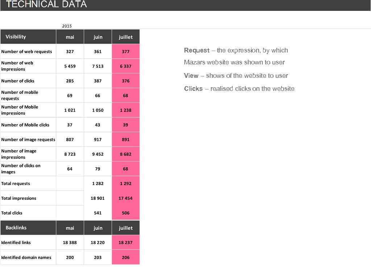Select the Backlinks table header
Screen dimensions: 371x278
[16, 228]
